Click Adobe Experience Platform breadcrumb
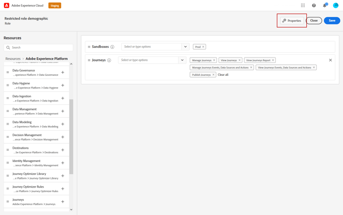 coord(47,59)
